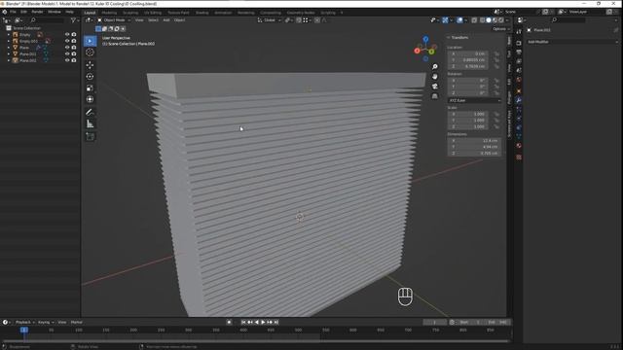Image resolution: width=623 pixels, height=350 pixels.
Task: Open the Render properties tab icon
Action: tap(519, 43)
